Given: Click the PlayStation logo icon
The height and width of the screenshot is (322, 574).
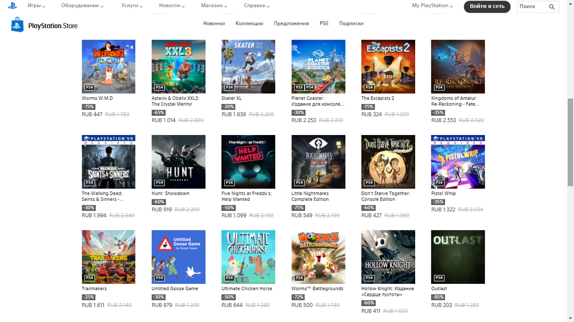Looking at the screenshot, I should point(12,6).
